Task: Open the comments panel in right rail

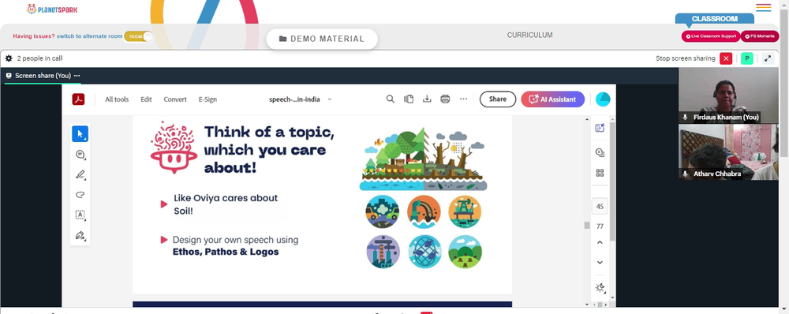Action: click(x=600, y=152)
